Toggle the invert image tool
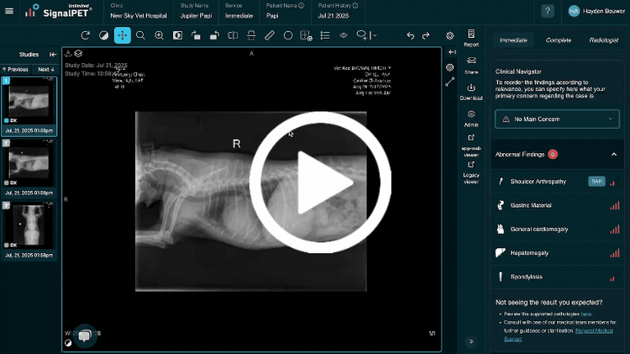The height and width of the screenshot is (354, 630). pyautogui.click(x=177, y=35)
